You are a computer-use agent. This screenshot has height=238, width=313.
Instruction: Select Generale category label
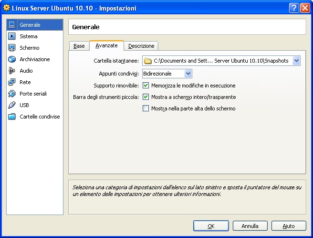coord(30,25)
